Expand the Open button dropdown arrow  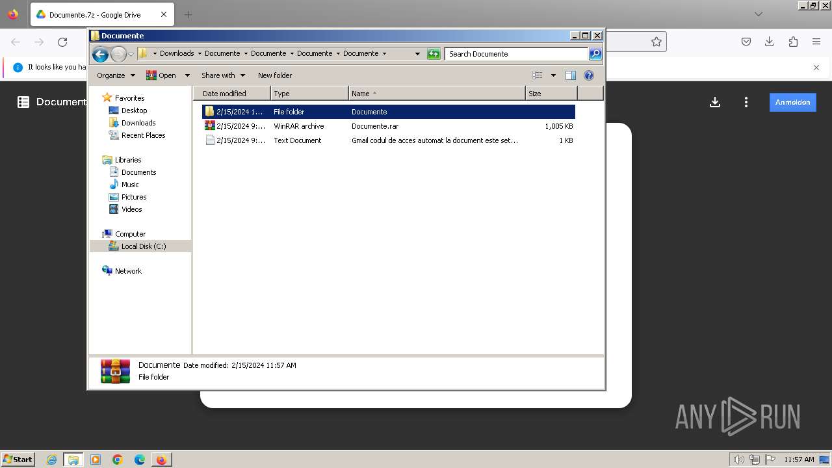tap(187, 75)
